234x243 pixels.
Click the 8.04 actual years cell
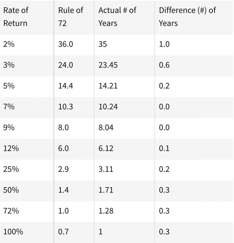(106, 128)
